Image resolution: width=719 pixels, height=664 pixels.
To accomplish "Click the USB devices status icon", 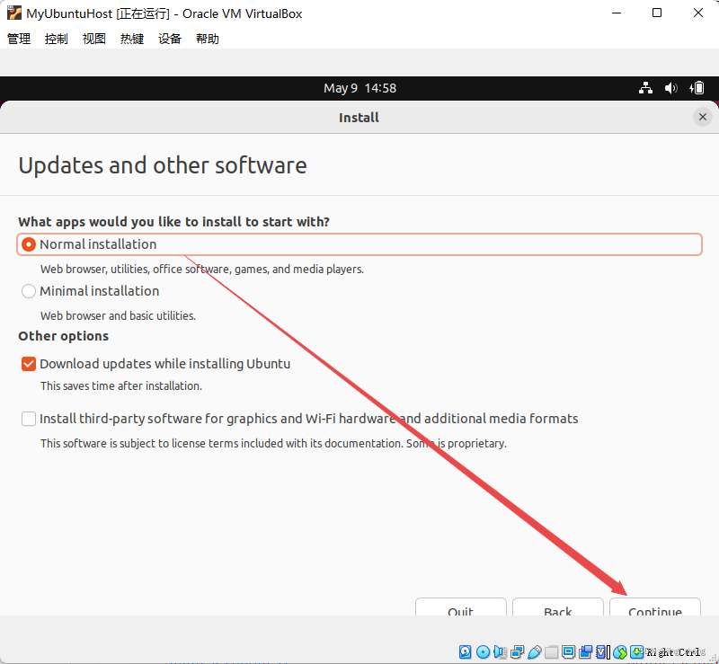I will pyautogui.click(x=534, y=651).
